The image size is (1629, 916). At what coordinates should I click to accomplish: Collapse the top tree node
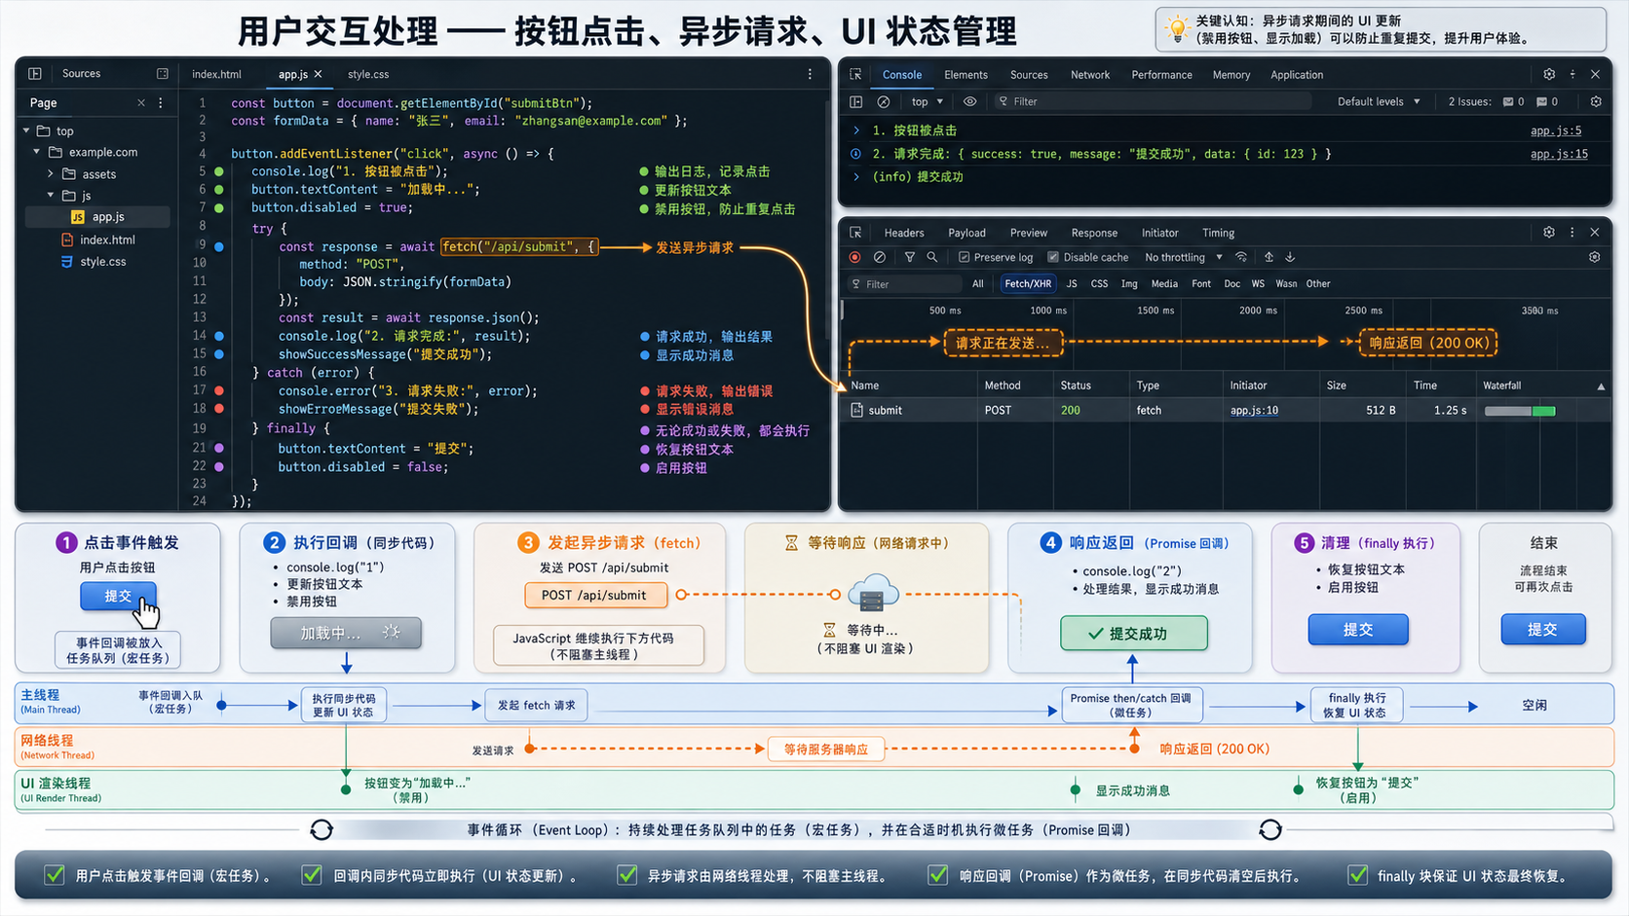[x=25, y=130]
